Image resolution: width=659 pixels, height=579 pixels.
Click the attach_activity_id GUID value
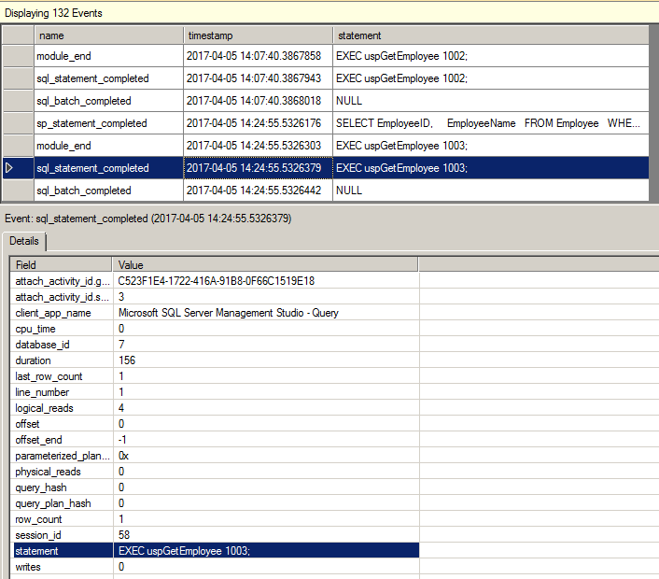(x=216, y=281)
